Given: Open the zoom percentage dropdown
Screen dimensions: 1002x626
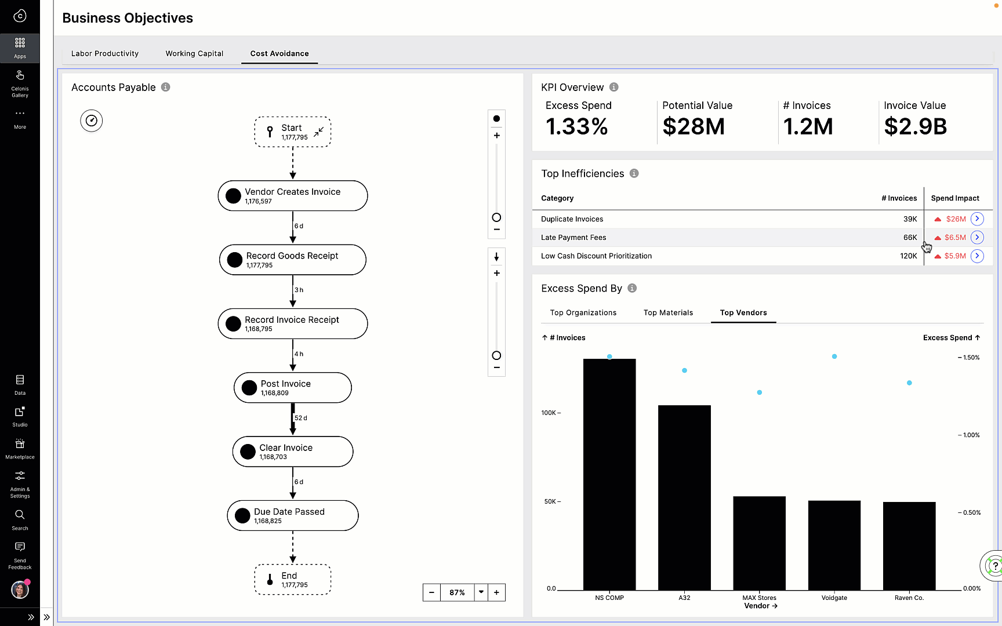Looking at the screenshot, I should (481, 592).
